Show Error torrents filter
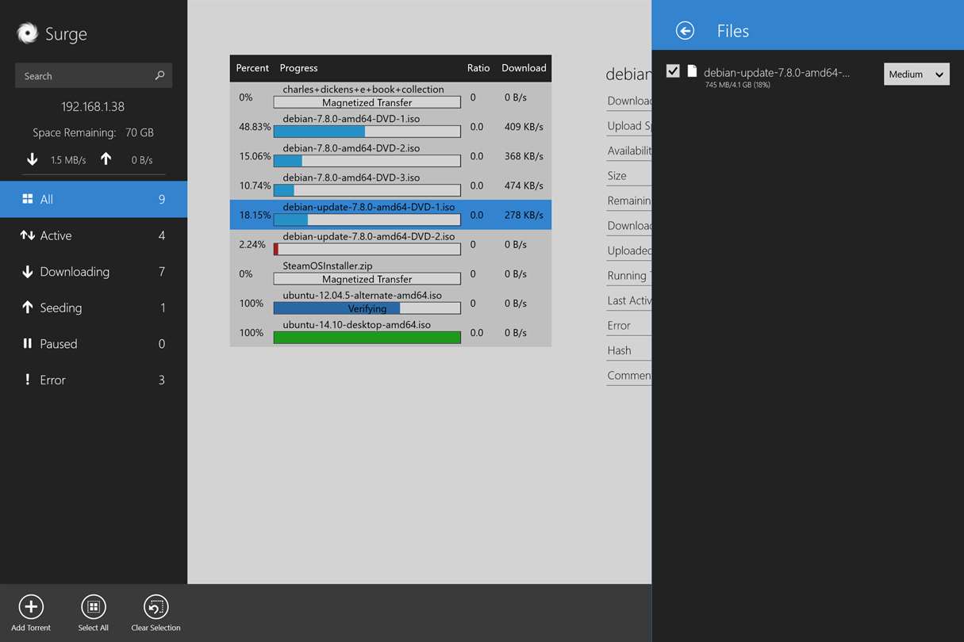 pyautogui.click(x=94, y=380)
